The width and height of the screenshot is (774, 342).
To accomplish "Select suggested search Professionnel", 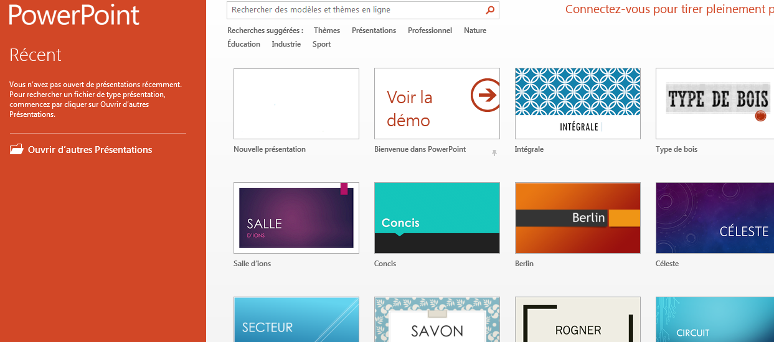I will click(430, 30).
